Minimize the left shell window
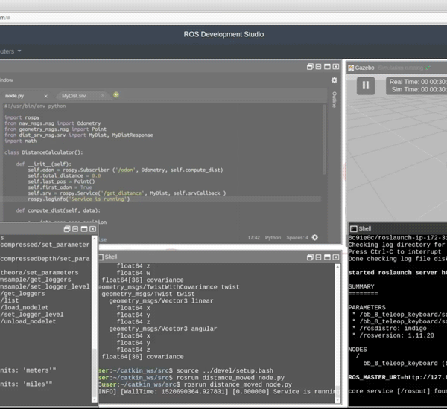447x409 pixels. click(x=75, y=229)
